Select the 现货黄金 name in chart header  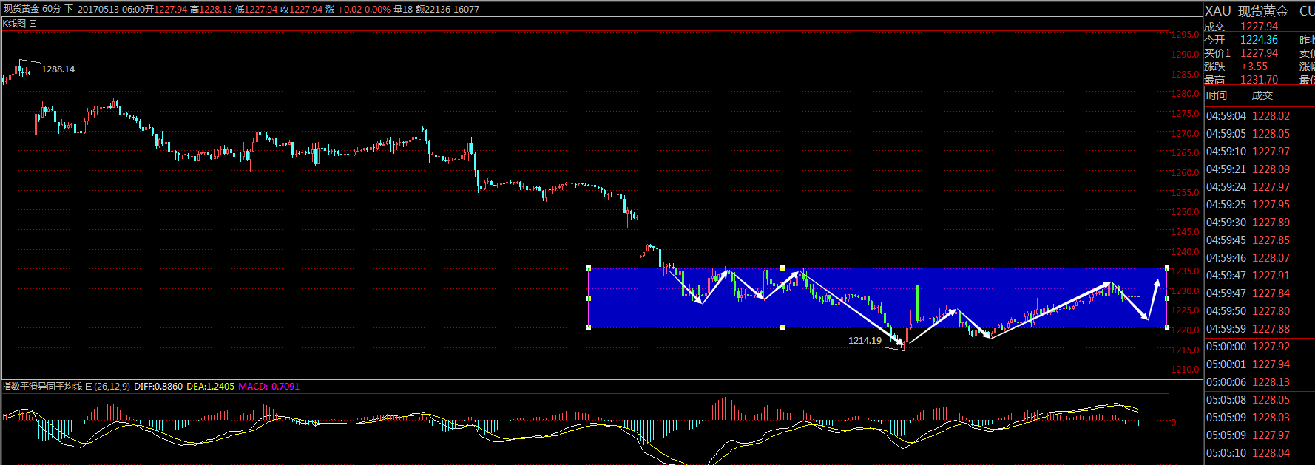click(x=21, y=10)
